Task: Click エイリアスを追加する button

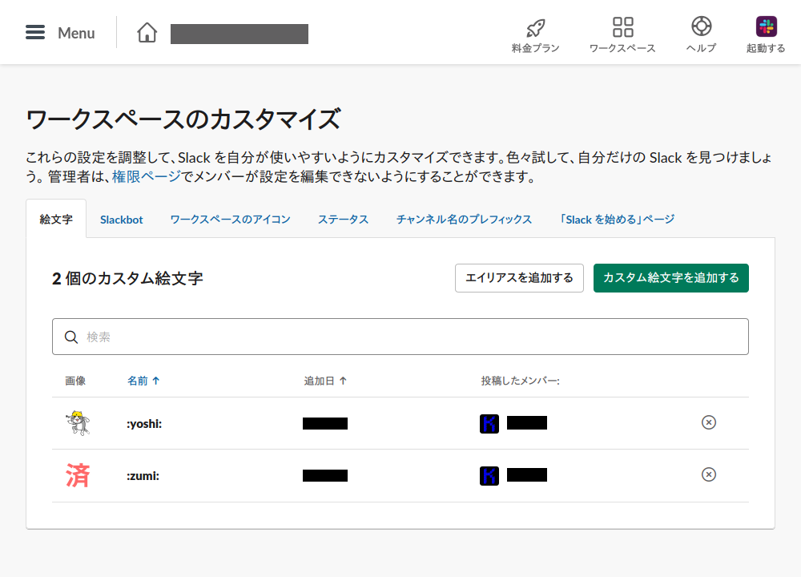Action: (519, 278)
